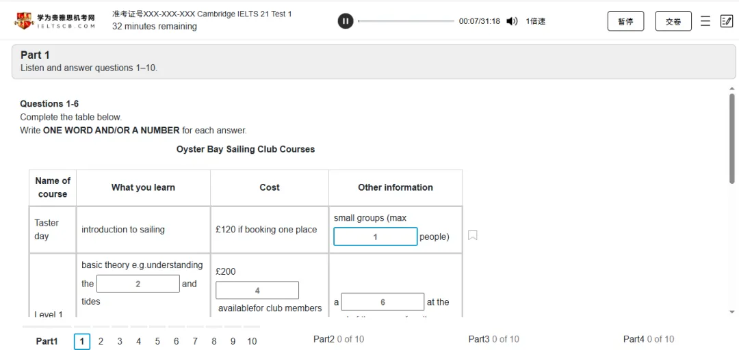Pause the listening audio playback

[346, 21]
